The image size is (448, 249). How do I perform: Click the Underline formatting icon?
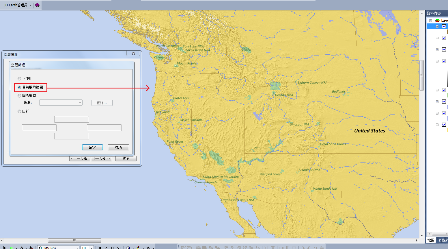[112, 248]
